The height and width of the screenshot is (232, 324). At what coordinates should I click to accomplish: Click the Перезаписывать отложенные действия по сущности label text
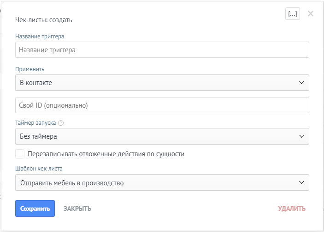(x=106, y=154)
